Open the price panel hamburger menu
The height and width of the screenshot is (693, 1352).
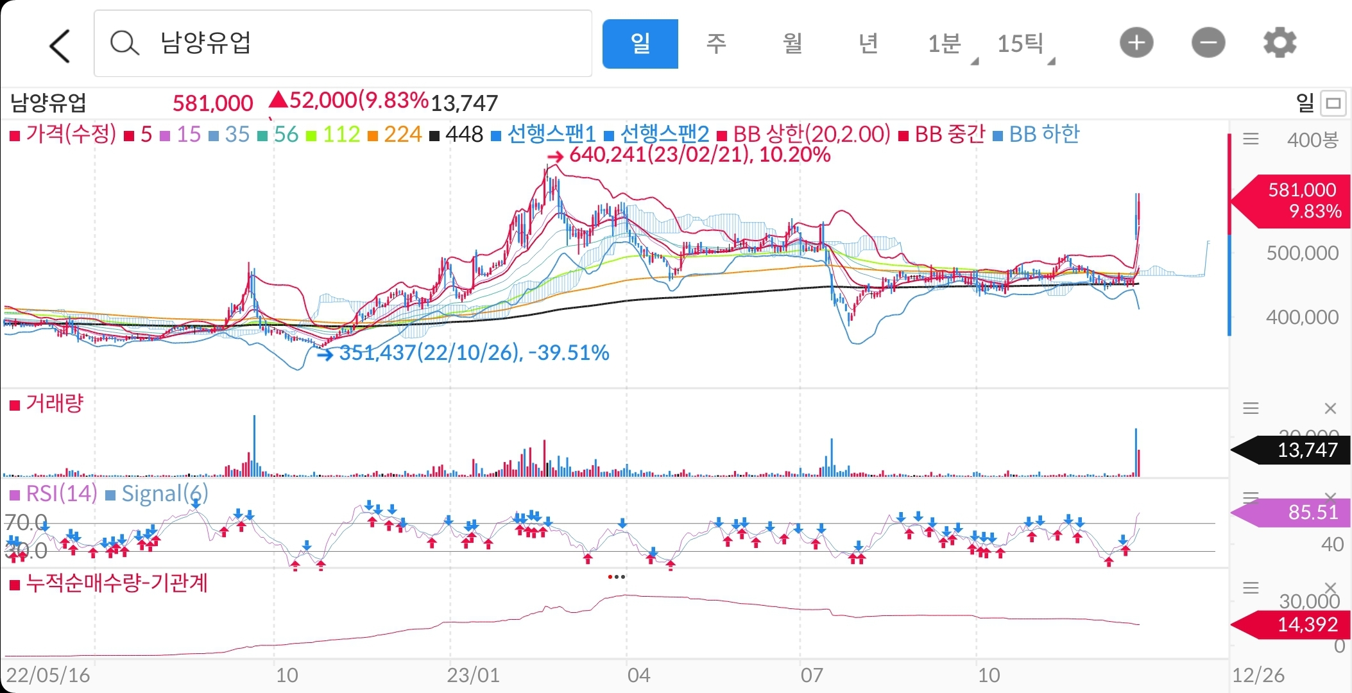(x=1251, y=139)
